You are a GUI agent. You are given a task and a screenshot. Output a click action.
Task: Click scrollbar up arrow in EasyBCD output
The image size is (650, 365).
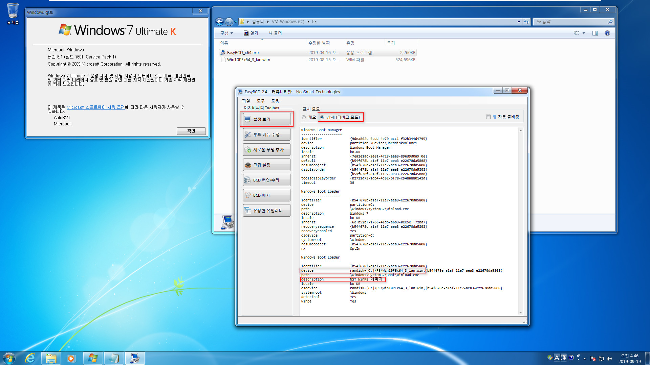(521, 130)
